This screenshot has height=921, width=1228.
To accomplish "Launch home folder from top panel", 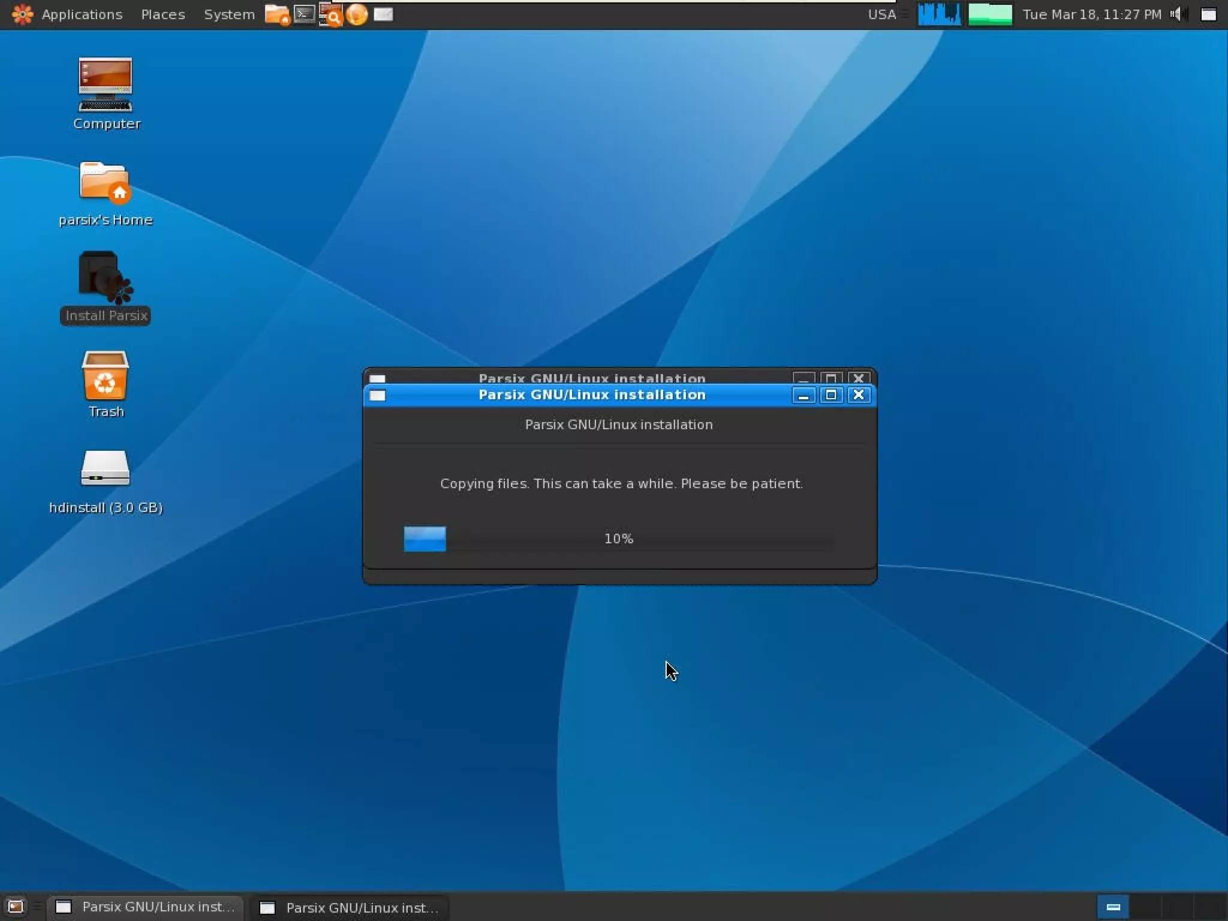I will coord(276,14).
